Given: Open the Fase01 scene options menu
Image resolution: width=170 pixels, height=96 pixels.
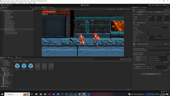Looking at the screenshot, I should [x=33, y=11].
